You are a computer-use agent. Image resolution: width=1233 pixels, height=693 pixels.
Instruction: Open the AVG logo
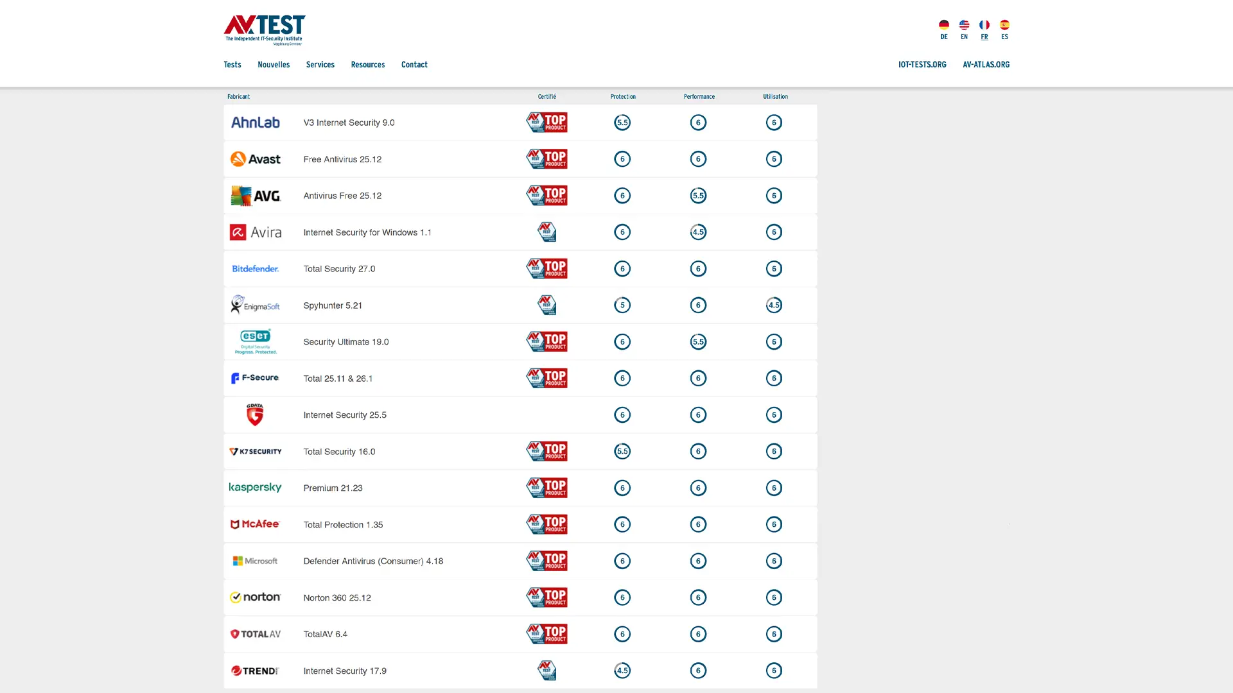(255, 196)
